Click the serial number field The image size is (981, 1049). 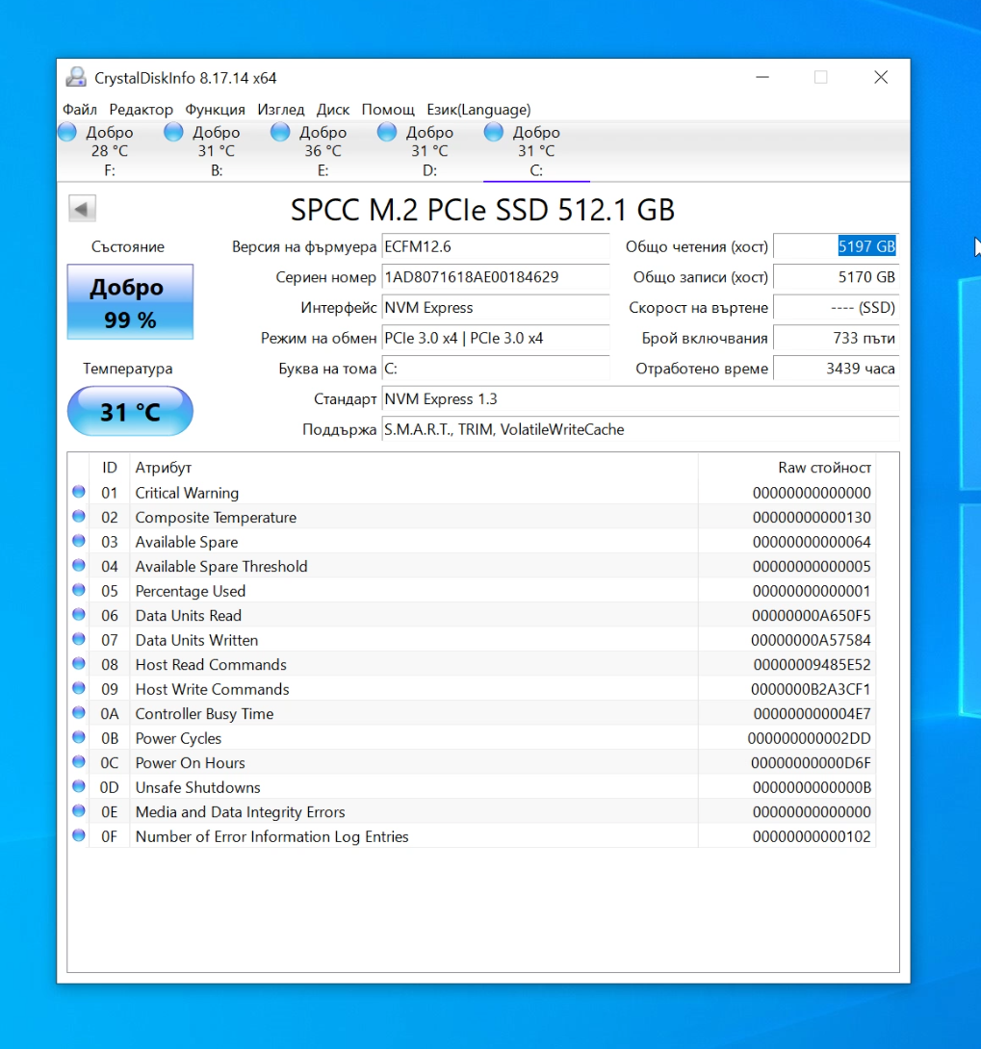(495, 277)
